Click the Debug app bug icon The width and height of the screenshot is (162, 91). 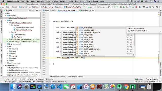point(124,7)
